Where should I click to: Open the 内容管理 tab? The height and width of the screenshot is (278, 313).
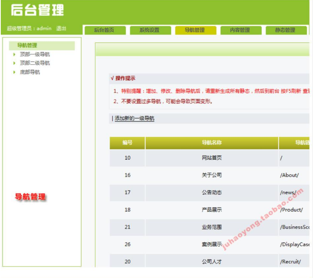tap(240, 30)
